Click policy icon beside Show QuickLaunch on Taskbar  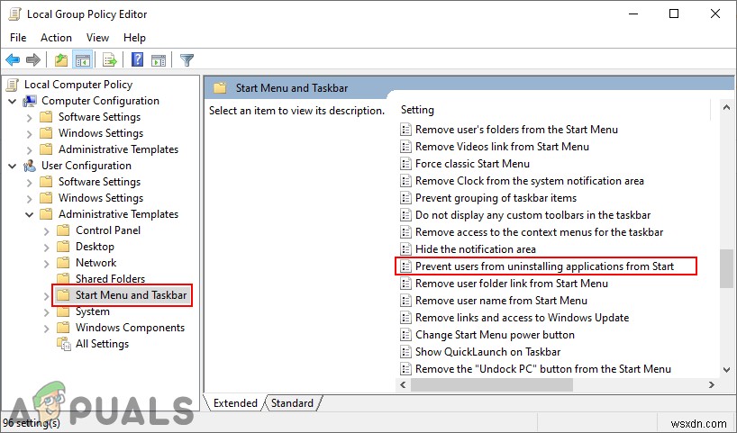[x=405, y=352]
